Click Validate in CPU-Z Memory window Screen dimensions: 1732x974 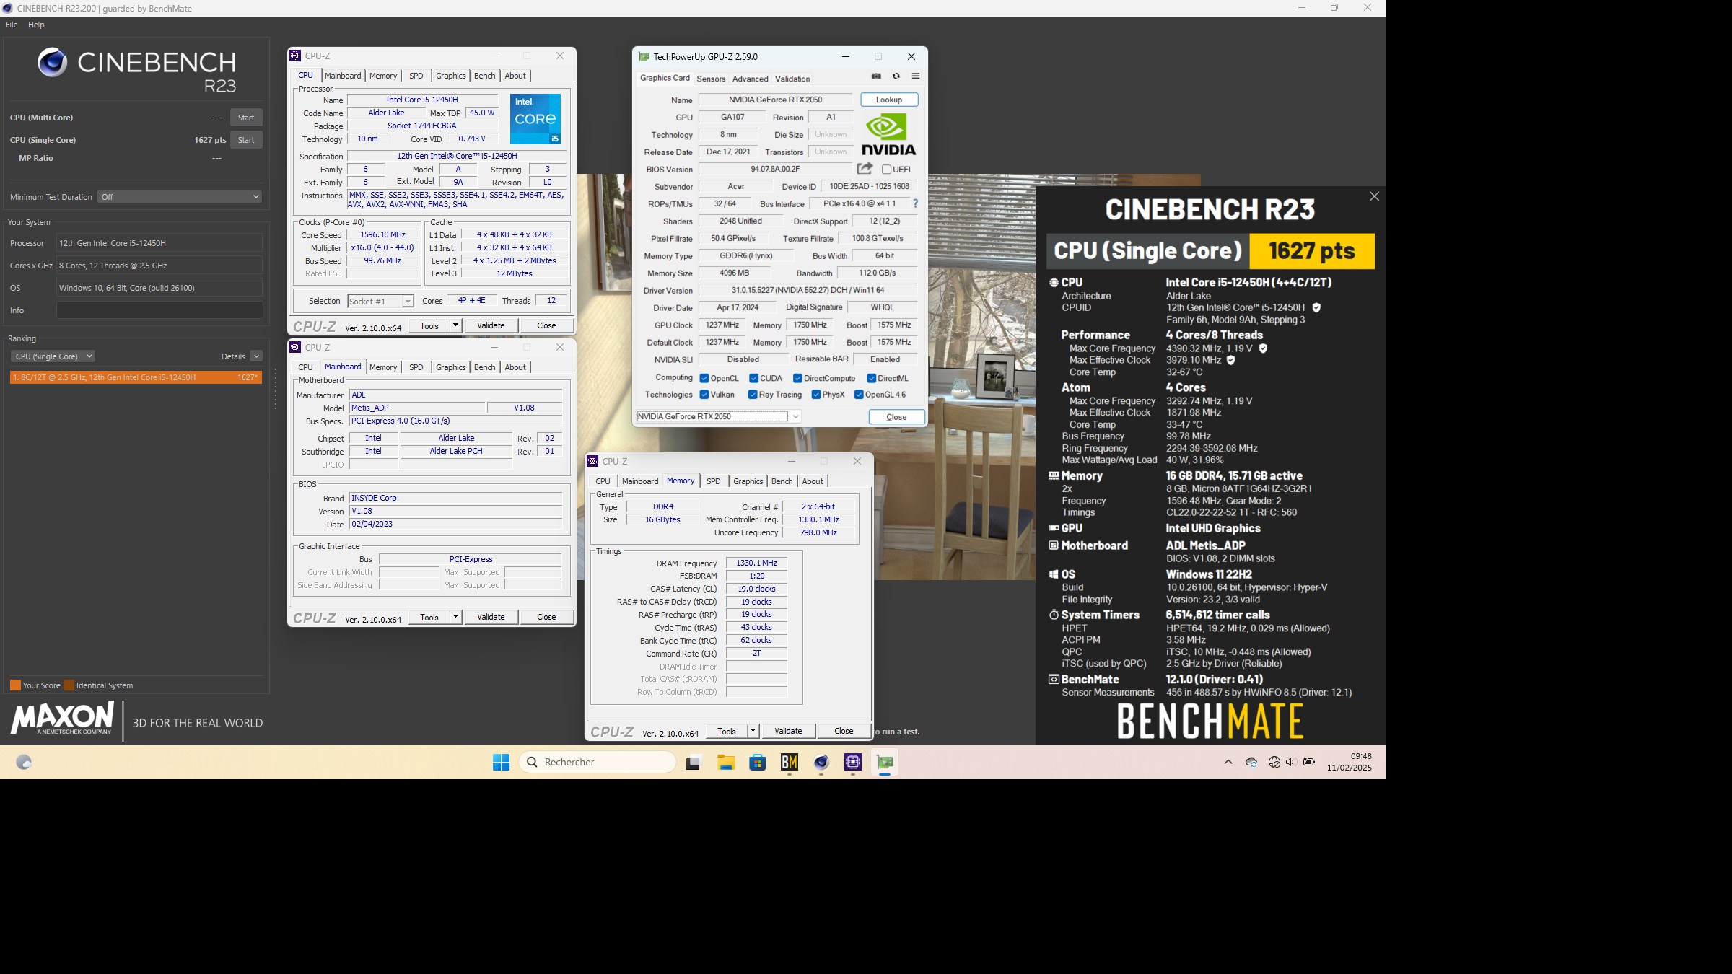coord(788,731)
